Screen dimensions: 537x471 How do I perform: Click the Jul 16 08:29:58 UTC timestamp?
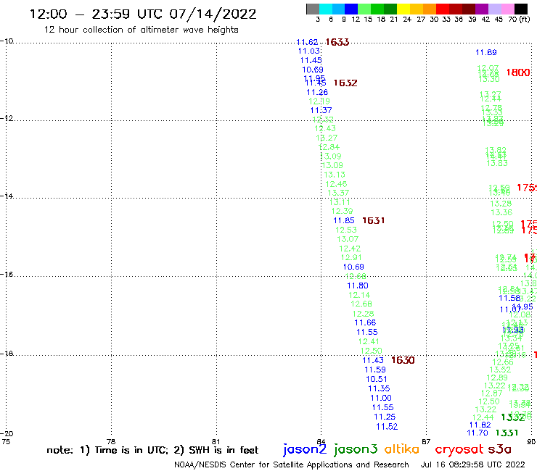click(472, 464)
